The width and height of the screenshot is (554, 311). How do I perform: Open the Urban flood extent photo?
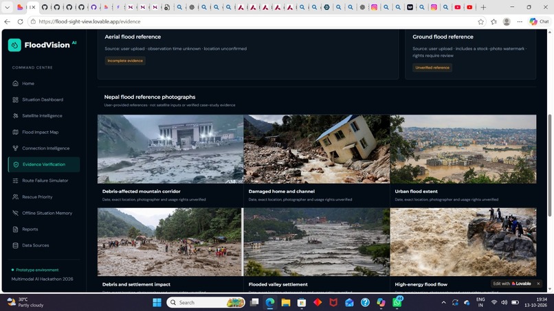click(x=463, y=149)
